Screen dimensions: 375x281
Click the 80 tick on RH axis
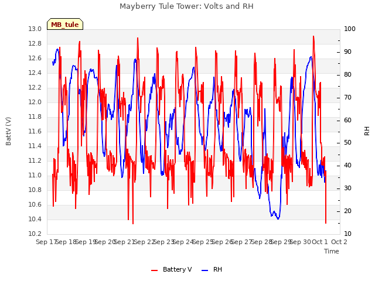tap(347, 75)
